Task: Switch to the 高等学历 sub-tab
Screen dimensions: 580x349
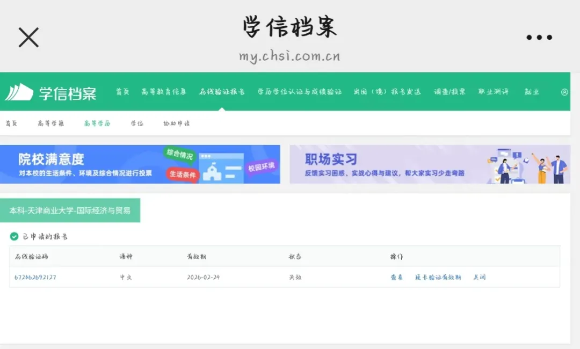Action: coord(97,123)
